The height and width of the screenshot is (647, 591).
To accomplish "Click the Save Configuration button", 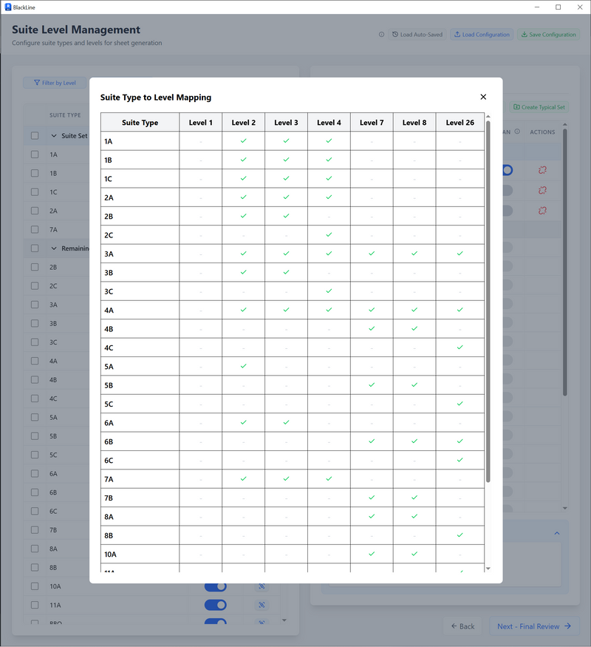I will click(x=548, y=35).
